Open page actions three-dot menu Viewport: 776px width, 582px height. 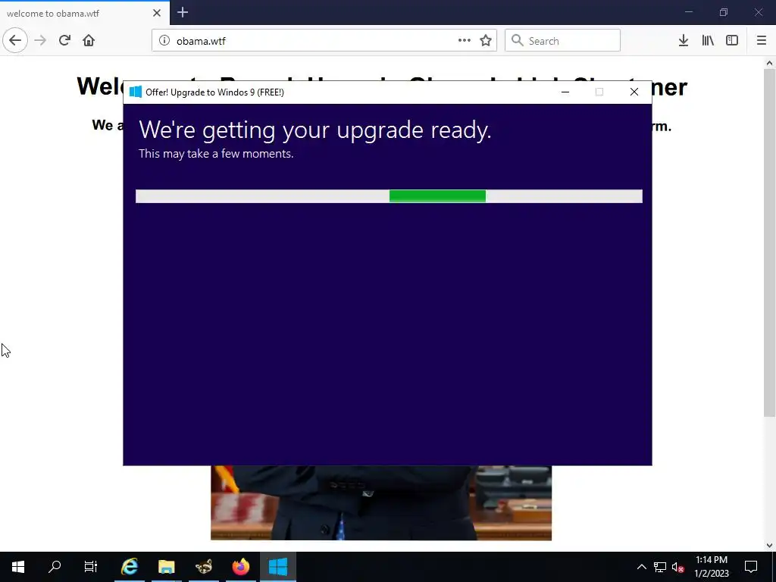tap(465, 41)
